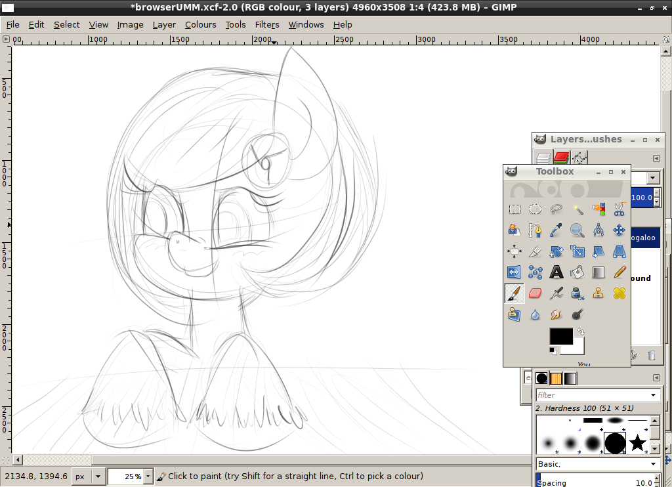Select the Perspective tool
Viewport: 672px width, 487px height.
(619, 251)
